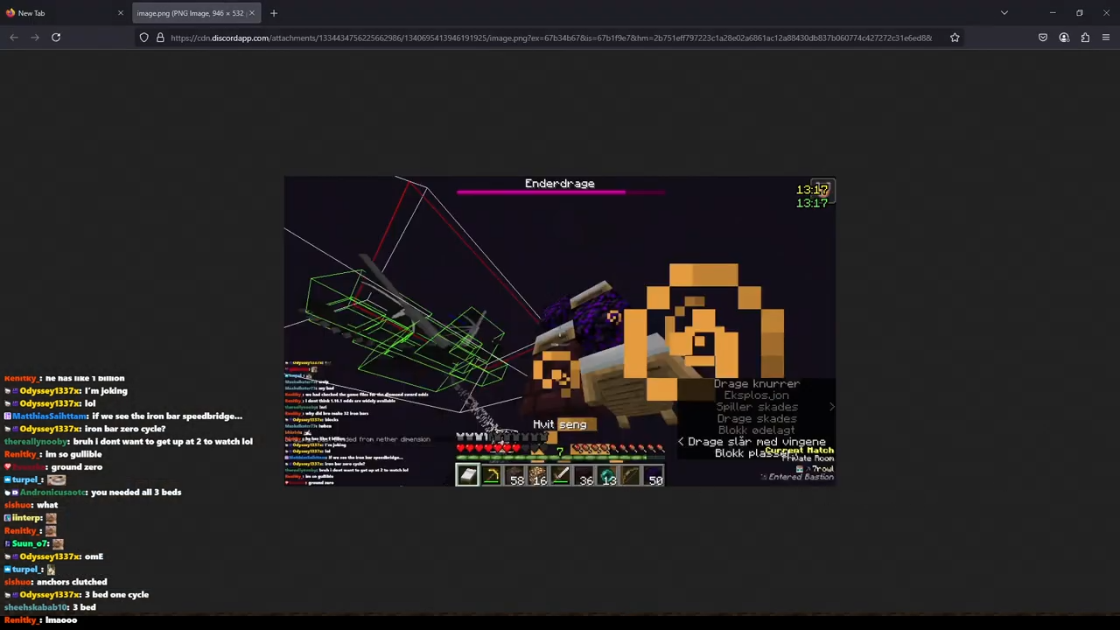Open the application hamburger menu

[1106, 38]
